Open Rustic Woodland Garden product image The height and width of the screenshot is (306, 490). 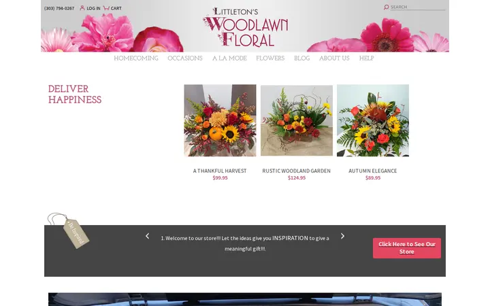point(297,120)
